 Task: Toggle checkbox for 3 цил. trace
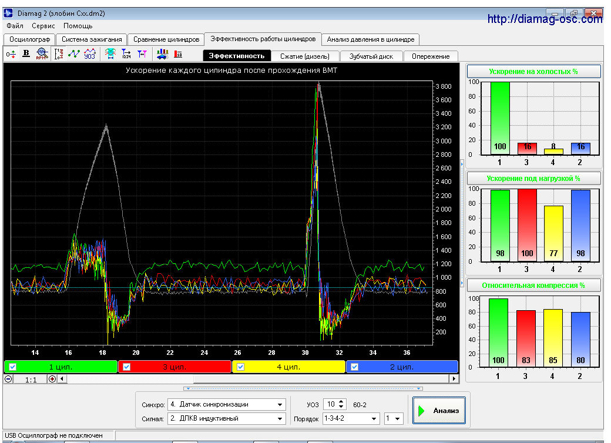point(127,367)
